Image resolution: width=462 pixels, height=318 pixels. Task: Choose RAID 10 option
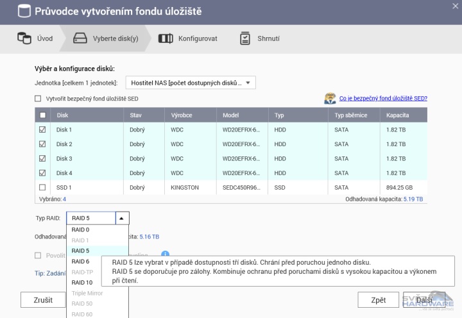click(82, 282)
